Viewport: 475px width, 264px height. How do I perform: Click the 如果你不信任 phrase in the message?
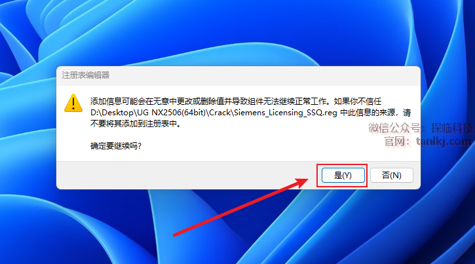pyautogui.click(x=358, y=101)
